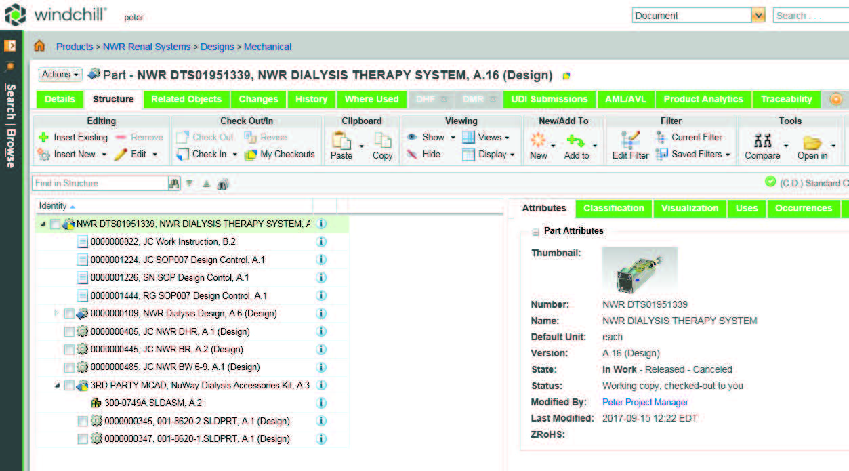Screen dimensions: 849x471
Task: Open the Saved Filters dropdown
Action: tap(728, 155)
